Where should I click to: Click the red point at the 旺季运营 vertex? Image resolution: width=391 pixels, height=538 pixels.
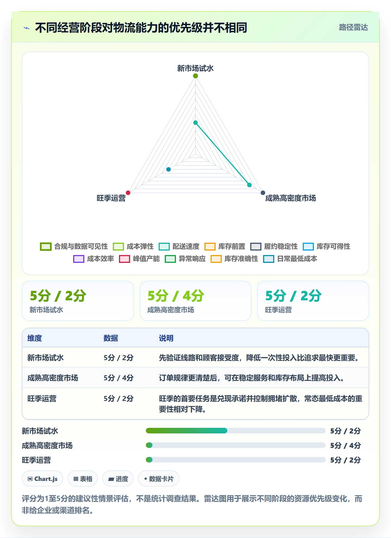coord(128,193)
